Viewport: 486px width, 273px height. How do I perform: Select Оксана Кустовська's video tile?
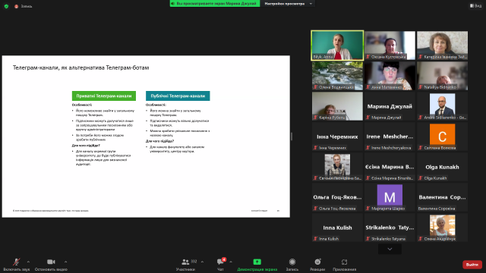pyautogui.click(x=390, y=45)
